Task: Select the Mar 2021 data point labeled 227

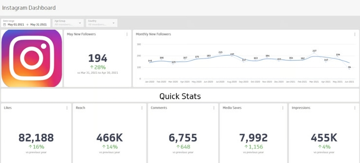Action: (315, 53)
